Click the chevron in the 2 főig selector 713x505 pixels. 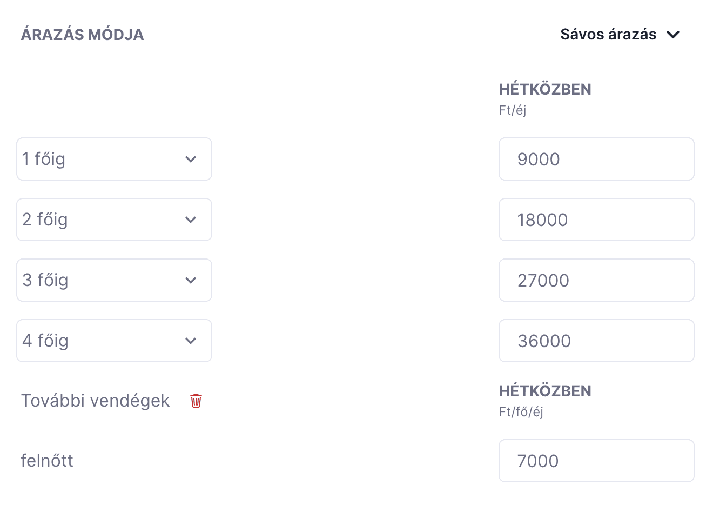(x=191, y=220)
